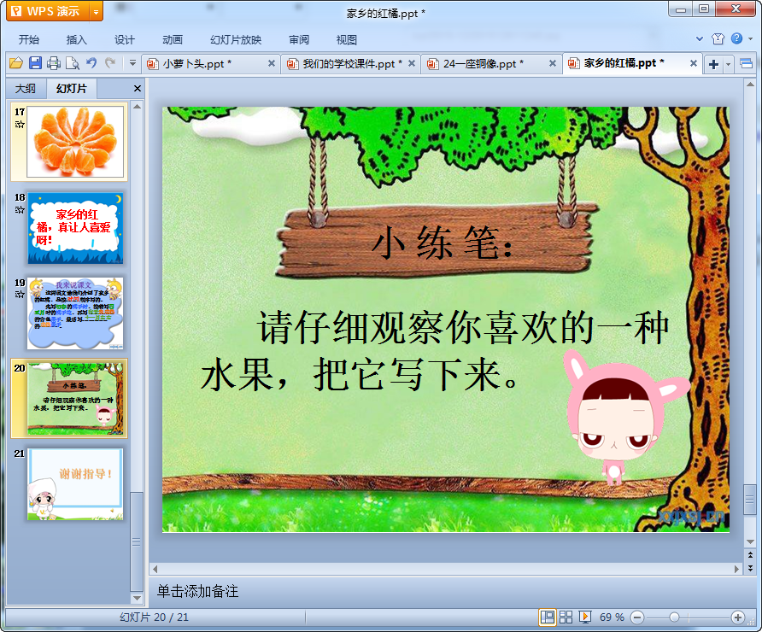The height and width of the screenshot is (632, 762).
Task: Click the Open folder icon in quick toolbar
Action: 15,63
